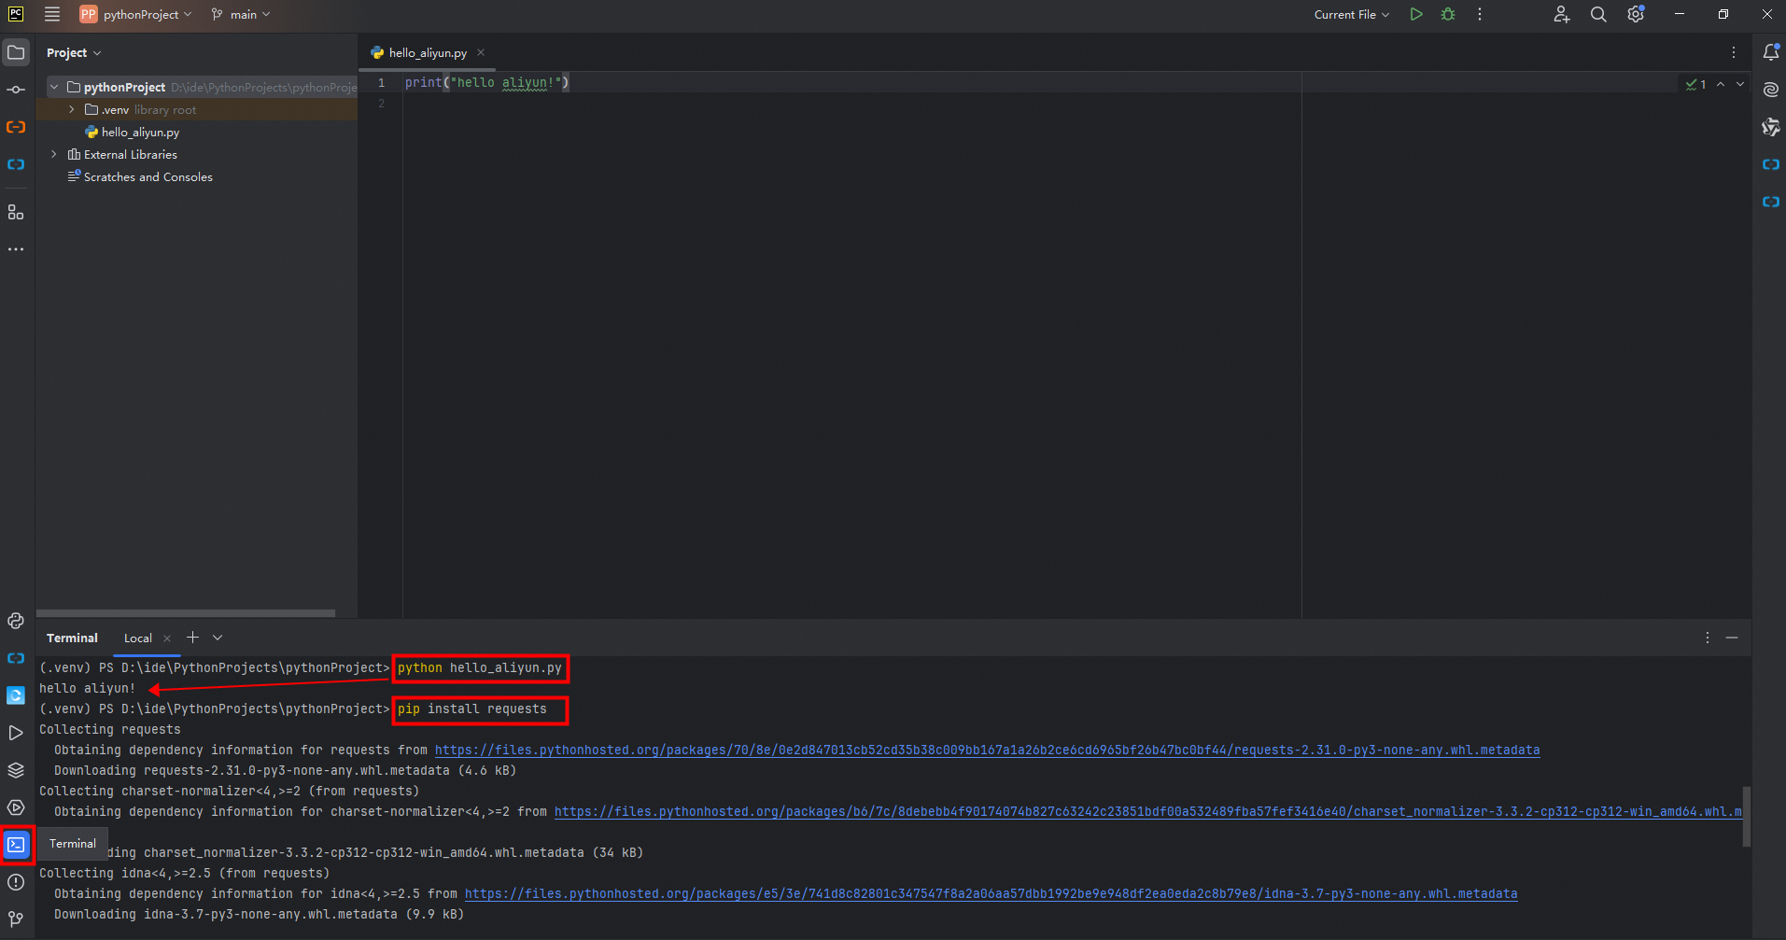
Task: Open IDE settings gear menu
Action: 1636,14
